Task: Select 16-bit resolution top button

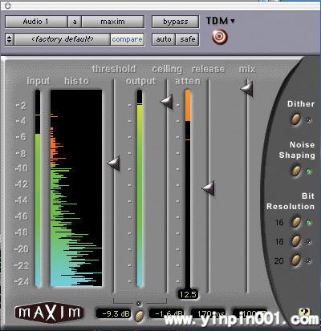Action: (295, 222)
